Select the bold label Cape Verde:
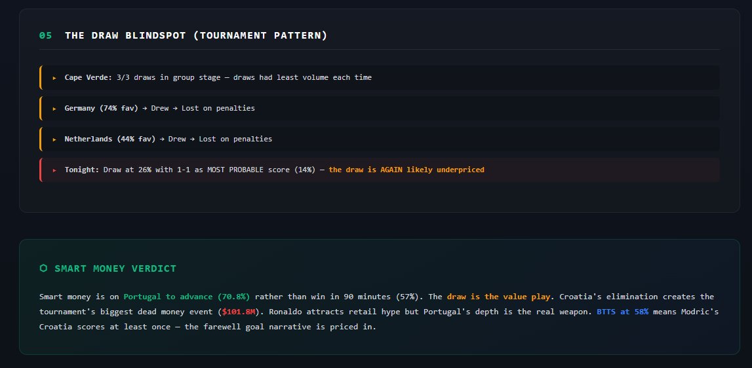The width and height of the screenshot is (752, 368). point(89,77)
